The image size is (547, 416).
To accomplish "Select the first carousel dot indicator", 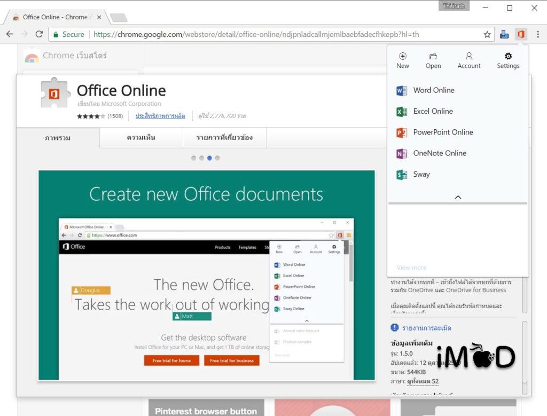I will pyautogui.click(x=194, y=158).
